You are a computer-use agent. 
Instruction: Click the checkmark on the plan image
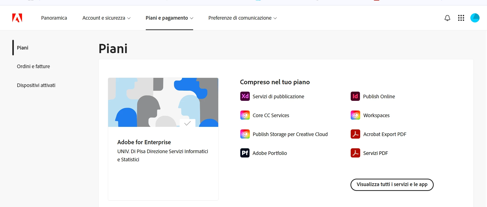(x=188, y=123)
